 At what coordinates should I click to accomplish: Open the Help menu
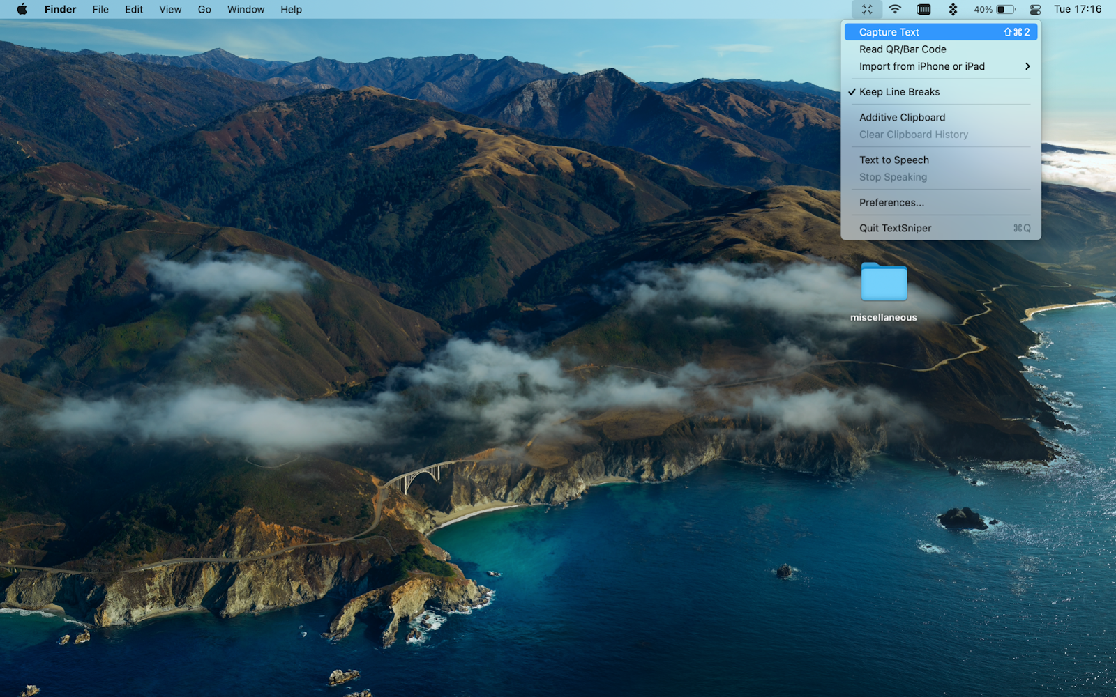tap(291, 9)
